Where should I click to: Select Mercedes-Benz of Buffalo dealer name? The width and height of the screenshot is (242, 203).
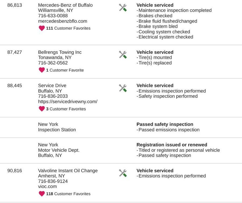click(x=65, y=5)
